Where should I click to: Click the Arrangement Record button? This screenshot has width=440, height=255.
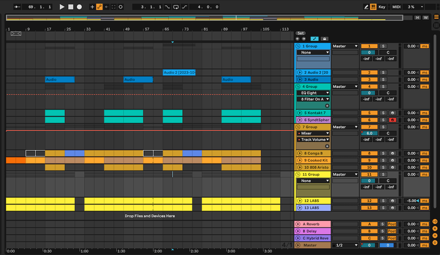coord(80,7)
